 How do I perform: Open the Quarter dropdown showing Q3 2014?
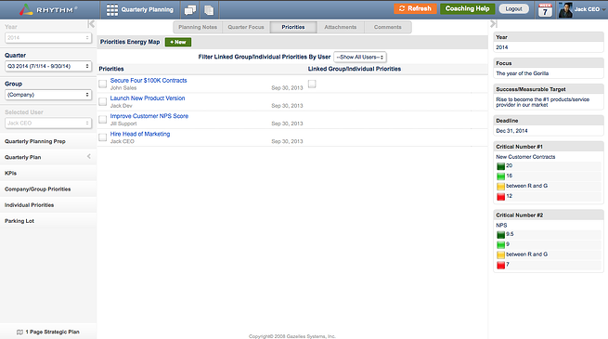coord(48,66)
